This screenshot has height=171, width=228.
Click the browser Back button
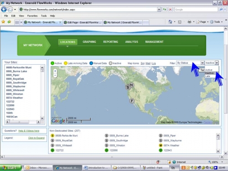(4, 10)
